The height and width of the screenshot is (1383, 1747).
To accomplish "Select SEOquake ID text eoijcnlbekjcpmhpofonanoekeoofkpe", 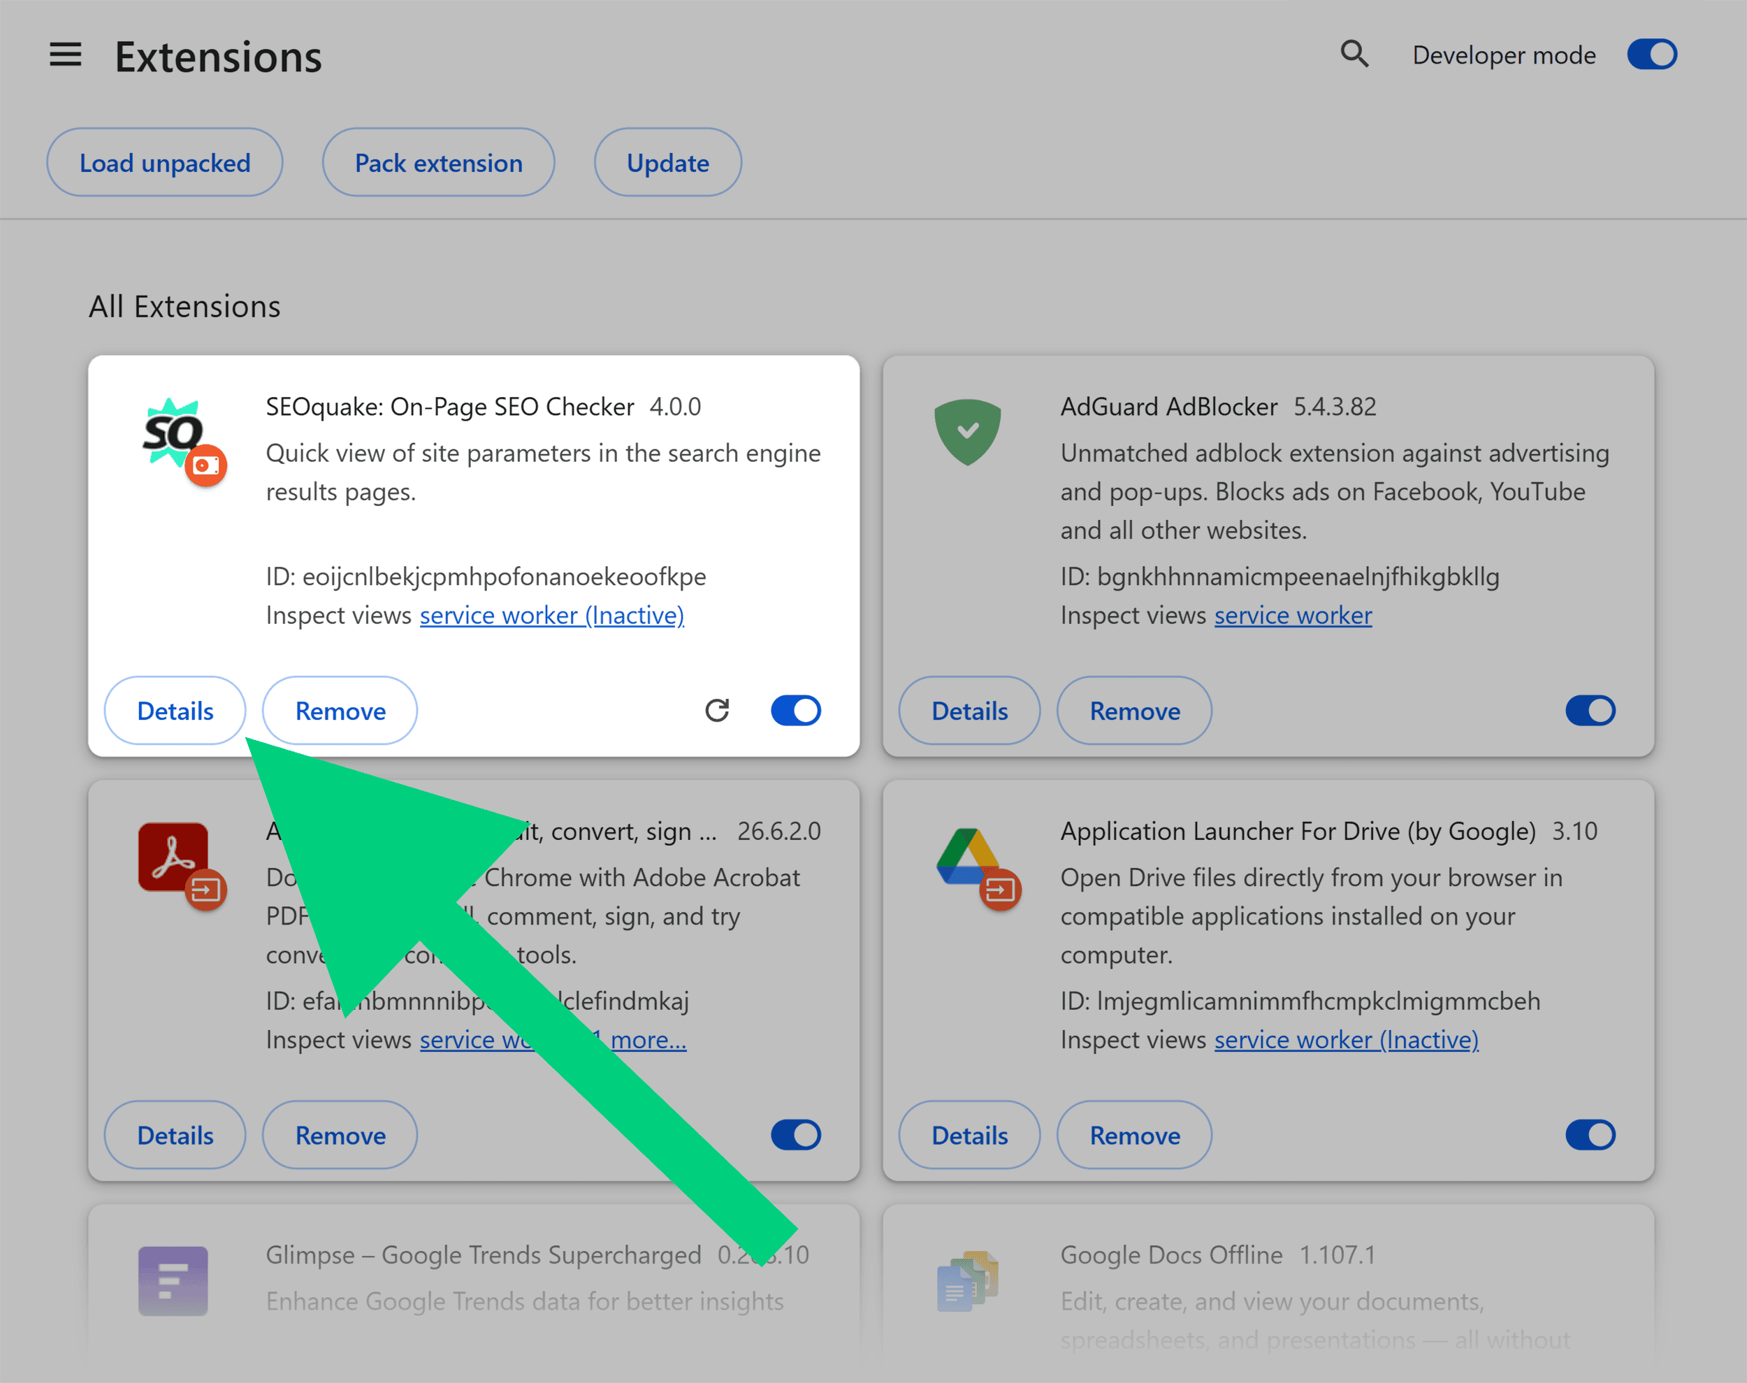I will point(504,577).
